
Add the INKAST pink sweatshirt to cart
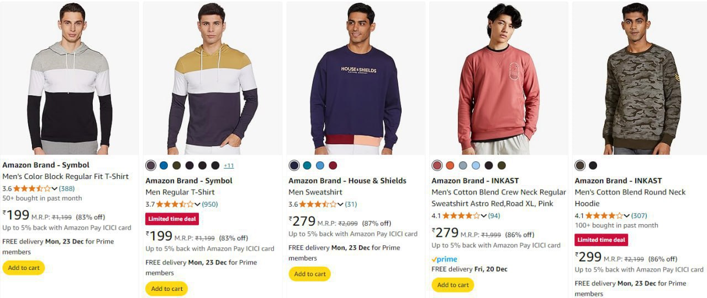452,285
